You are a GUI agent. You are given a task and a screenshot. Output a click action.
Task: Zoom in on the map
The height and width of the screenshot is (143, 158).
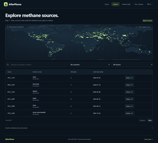[142, 52]
